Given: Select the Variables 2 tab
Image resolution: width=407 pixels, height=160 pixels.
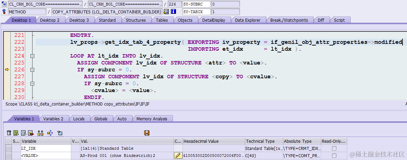Looking at the screenshot, I should 53,119.
